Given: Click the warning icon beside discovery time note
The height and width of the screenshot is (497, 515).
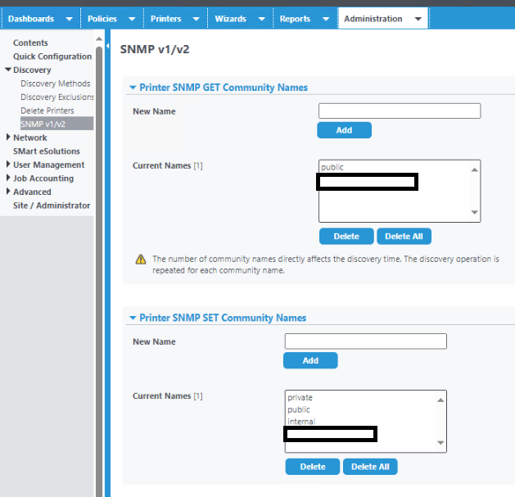Looking at the screenshot, I should [141, 260].
